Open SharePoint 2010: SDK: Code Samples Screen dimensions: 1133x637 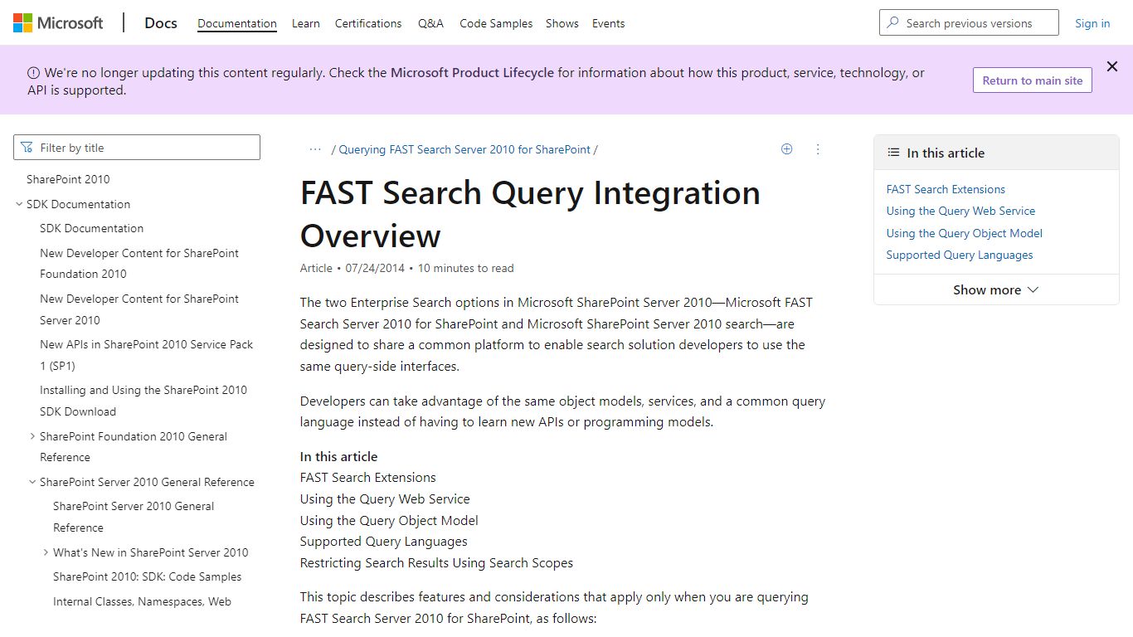click(x=148, y=576)
